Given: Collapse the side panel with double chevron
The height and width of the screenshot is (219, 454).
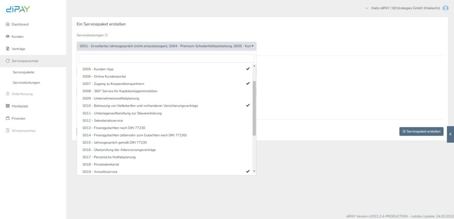Looking at the screenshot, I should coord(450,134).
